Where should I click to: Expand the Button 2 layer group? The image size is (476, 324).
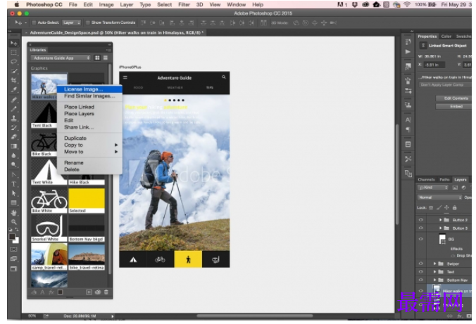click(440, 220)
